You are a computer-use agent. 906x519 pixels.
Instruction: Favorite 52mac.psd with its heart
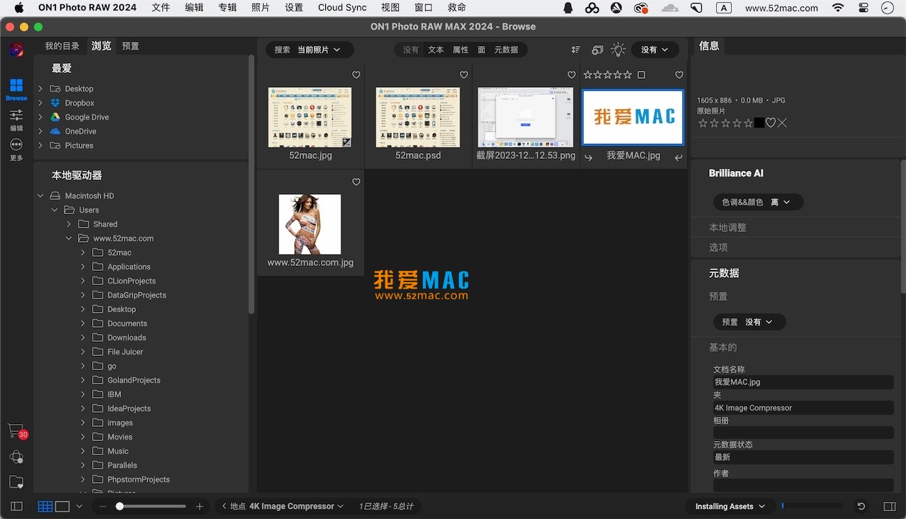point(464,75)
